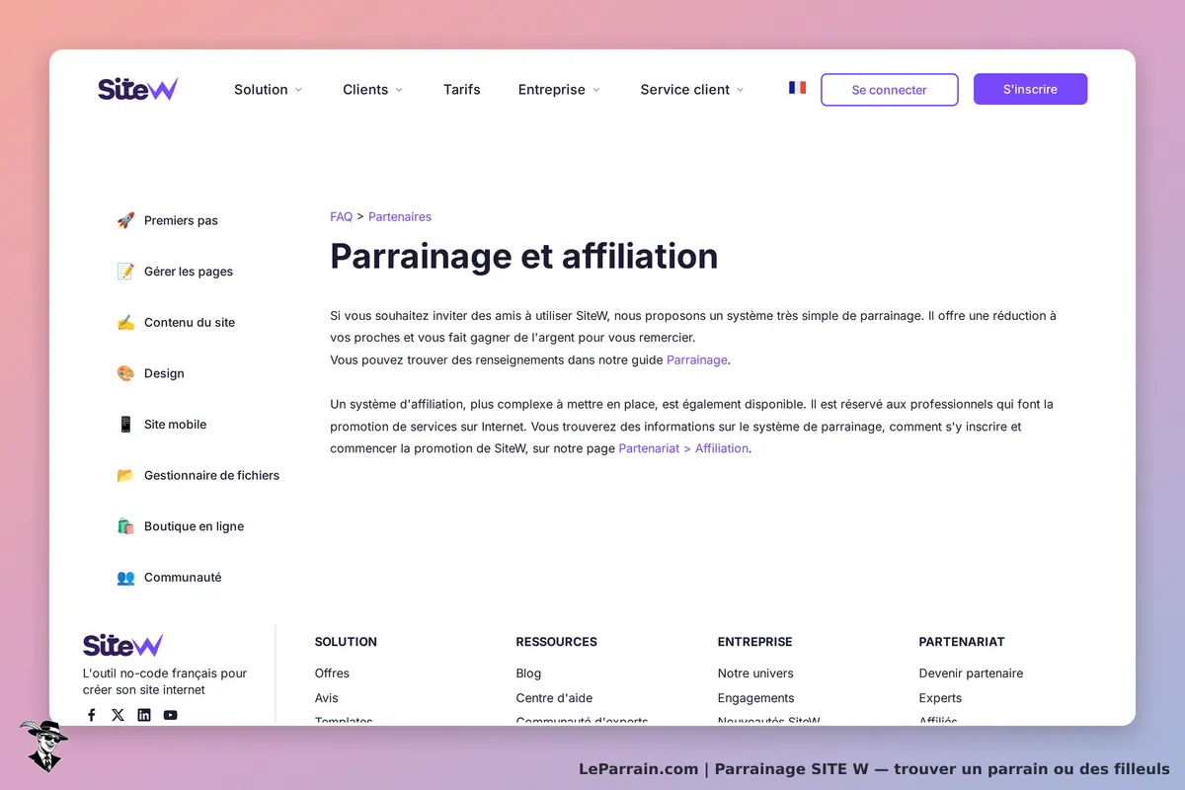Viewport: 1185px width, 790px height.
Task: Open the Service client navigation menu
Action: click(685, 89)
